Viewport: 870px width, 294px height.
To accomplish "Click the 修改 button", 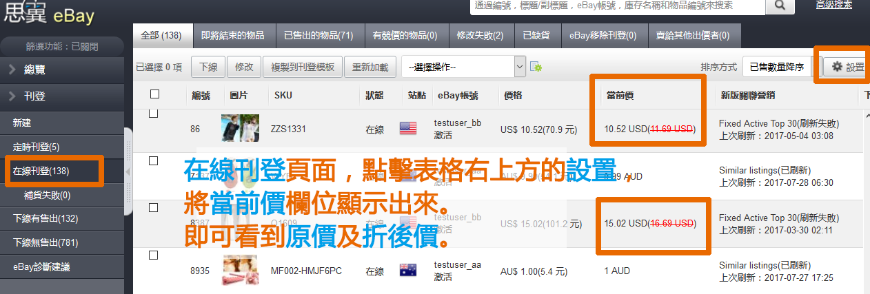I will 245,67.
